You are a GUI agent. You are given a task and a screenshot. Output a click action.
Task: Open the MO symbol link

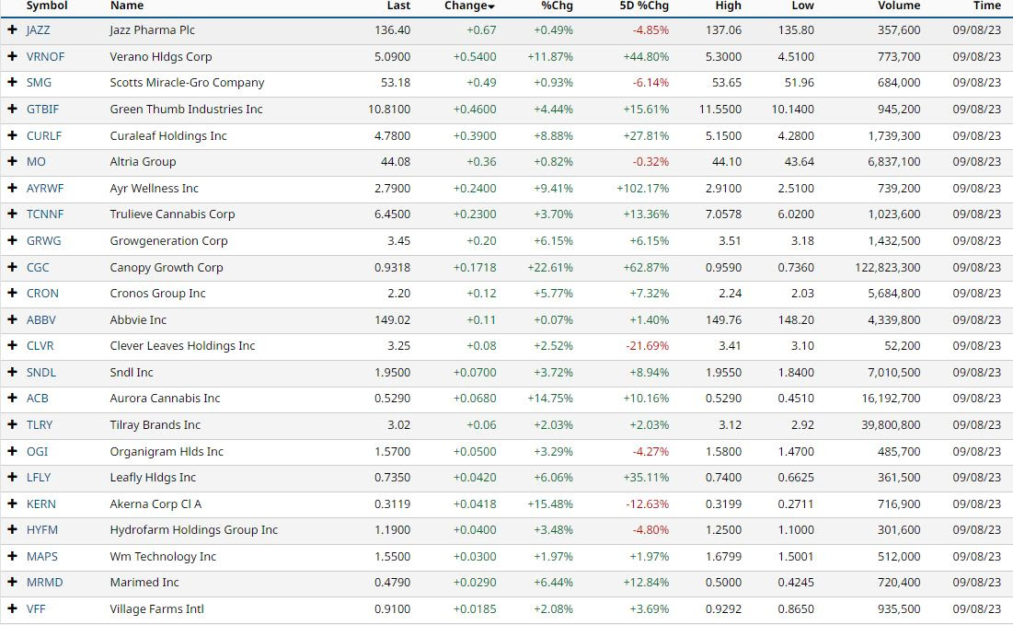(36, 162)
